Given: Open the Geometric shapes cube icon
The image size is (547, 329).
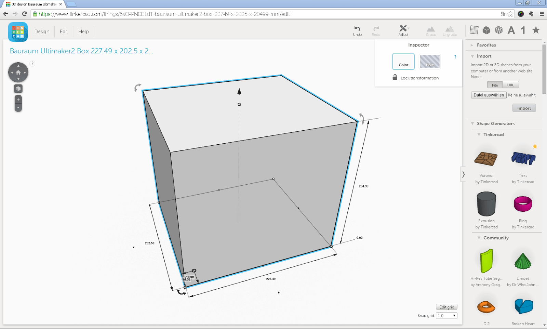Looking at the screenshot, I should point(486,30).
